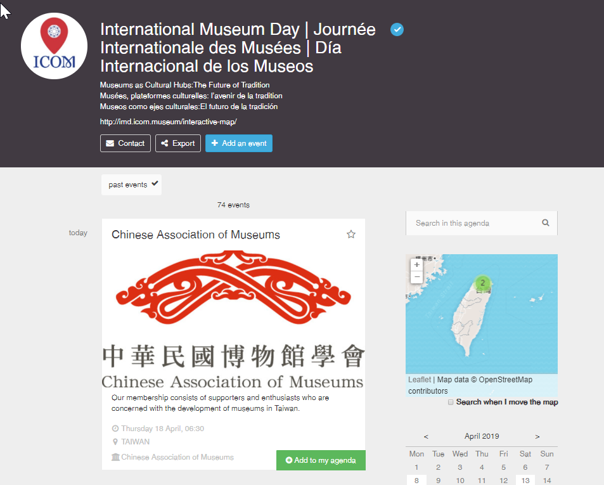Go to previous month in calendar
The image size is (604, 485).
click(426, 436)
